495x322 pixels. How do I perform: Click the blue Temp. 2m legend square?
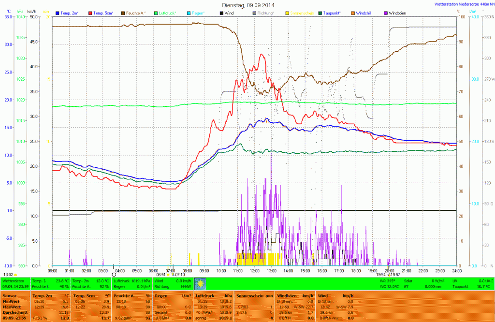click(58, 12)
